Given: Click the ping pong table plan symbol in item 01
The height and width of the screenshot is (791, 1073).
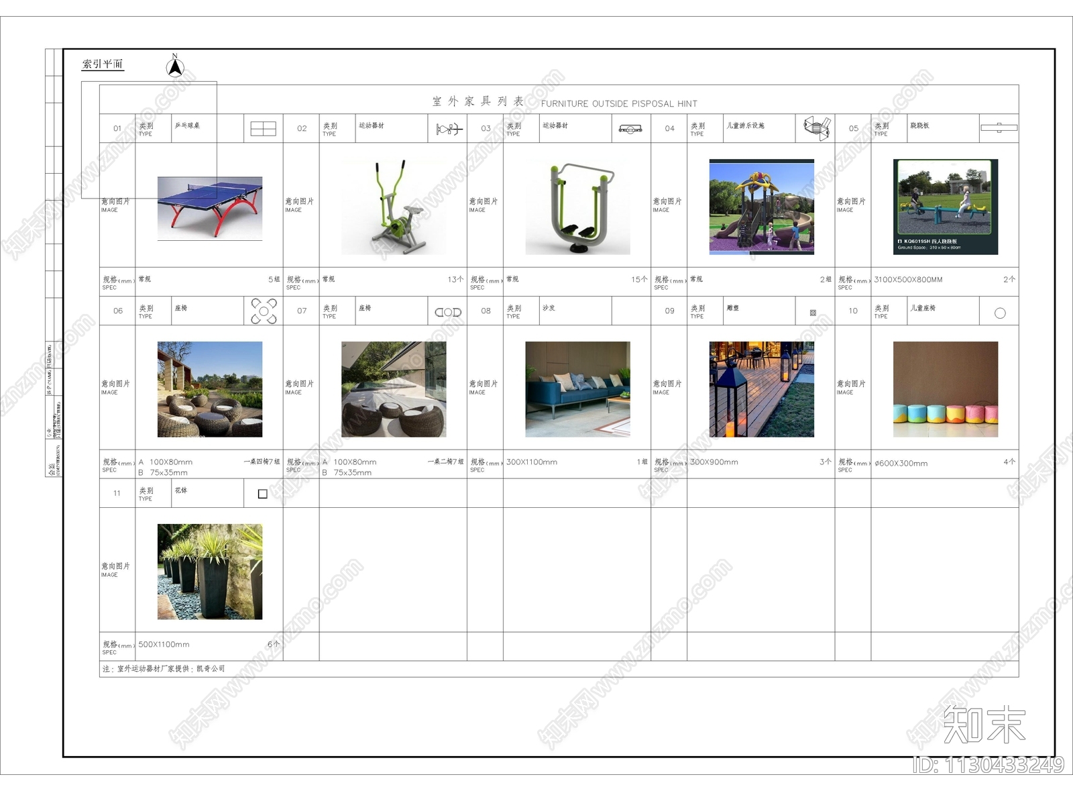Looking at the screenshot, I should pos(263,129).
